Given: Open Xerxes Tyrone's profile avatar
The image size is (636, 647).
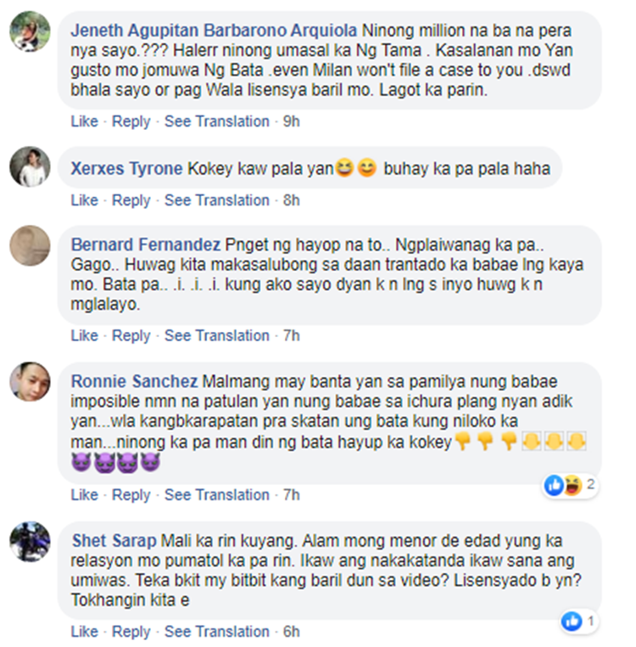Looking at the screenshot, I should (30, 166).
